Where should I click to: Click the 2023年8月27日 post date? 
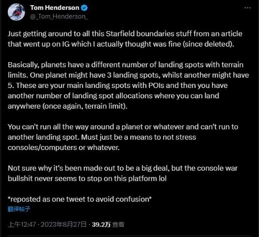(64, 225)
